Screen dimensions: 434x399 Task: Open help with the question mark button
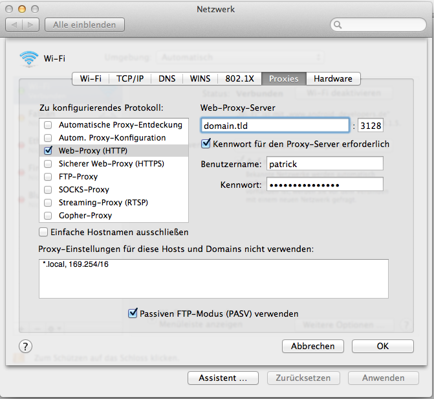coord(25,347)
